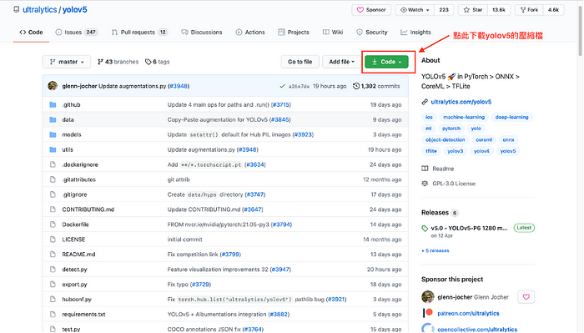Open the Actions tab

[x=250, y=33]
